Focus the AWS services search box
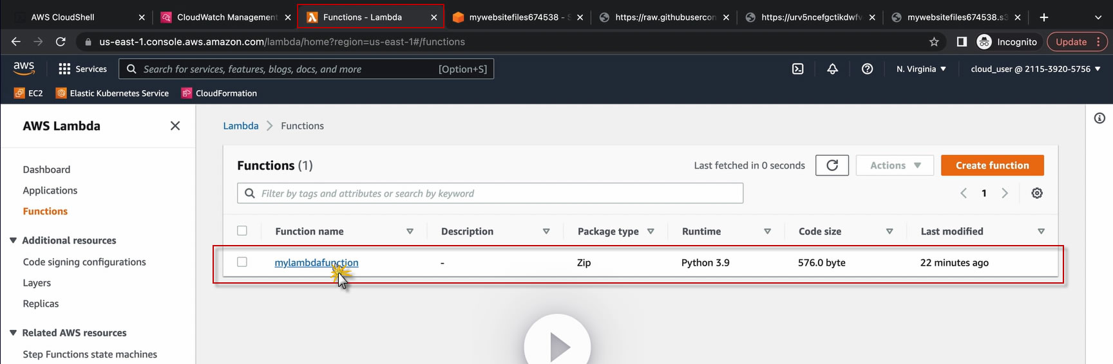This screenshot has width=1113, height=364. (306, 69)
